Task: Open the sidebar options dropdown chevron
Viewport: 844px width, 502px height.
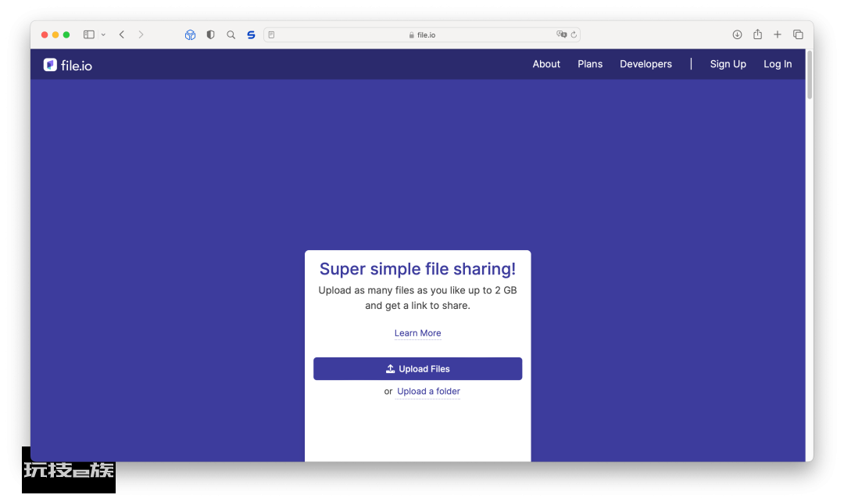Action: click(x=103, y=34)
